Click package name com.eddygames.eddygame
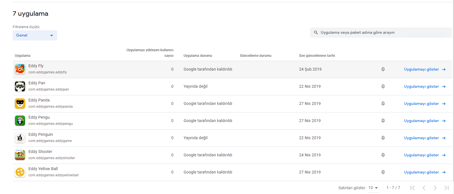 click(x=50, y=141)
